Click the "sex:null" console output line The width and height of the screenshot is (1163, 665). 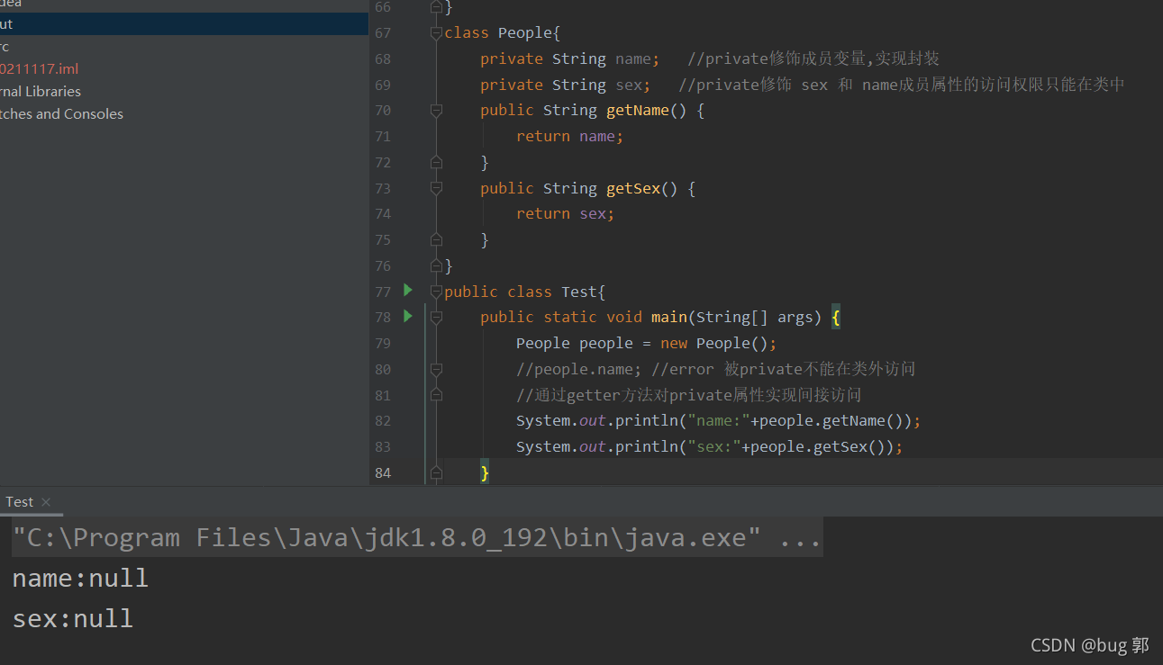(x=73, y=618)
